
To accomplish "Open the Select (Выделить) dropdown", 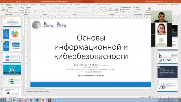I will click(x=138, y=12).
